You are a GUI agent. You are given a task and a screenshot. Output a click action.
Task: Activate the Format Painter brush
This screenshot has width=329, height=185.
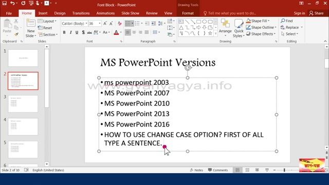coord(16,34)
